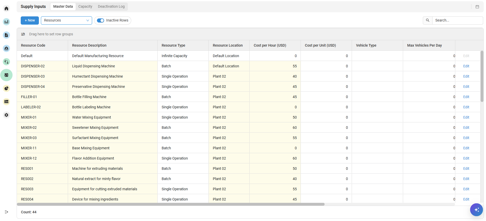The width and height of the screenshot is (486, 221).
Task: Open the pie chart sidebar icon
Action: point(6,88)
